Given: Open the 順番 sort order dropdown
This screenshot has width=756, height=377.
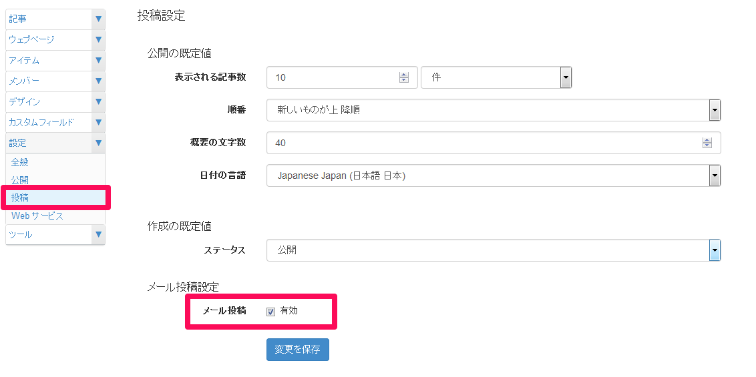Looking at the screenshot, I should point(714,110).
